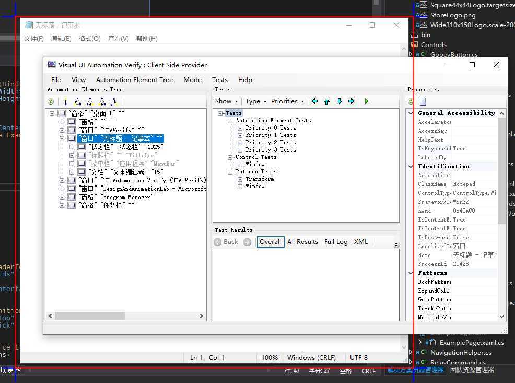Switch to Full Log view
The image size is (515, 383).
point(336,242)
